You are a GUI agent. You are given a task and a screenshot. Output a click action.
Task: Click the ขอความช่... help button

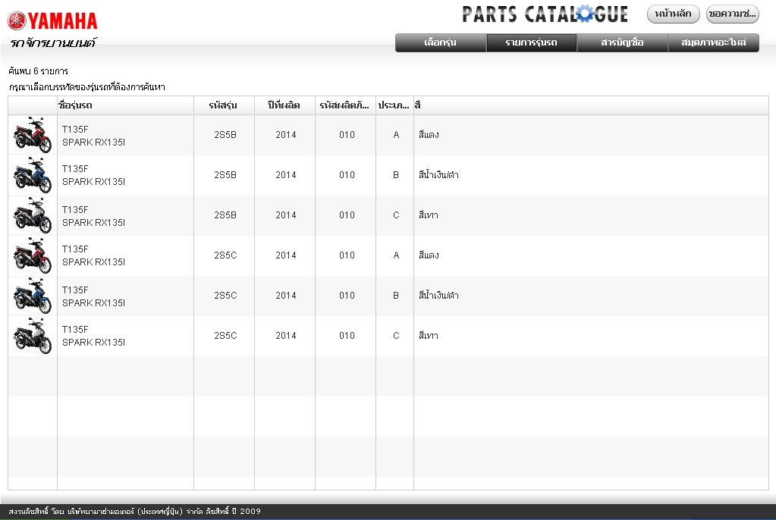pos(733,14)
